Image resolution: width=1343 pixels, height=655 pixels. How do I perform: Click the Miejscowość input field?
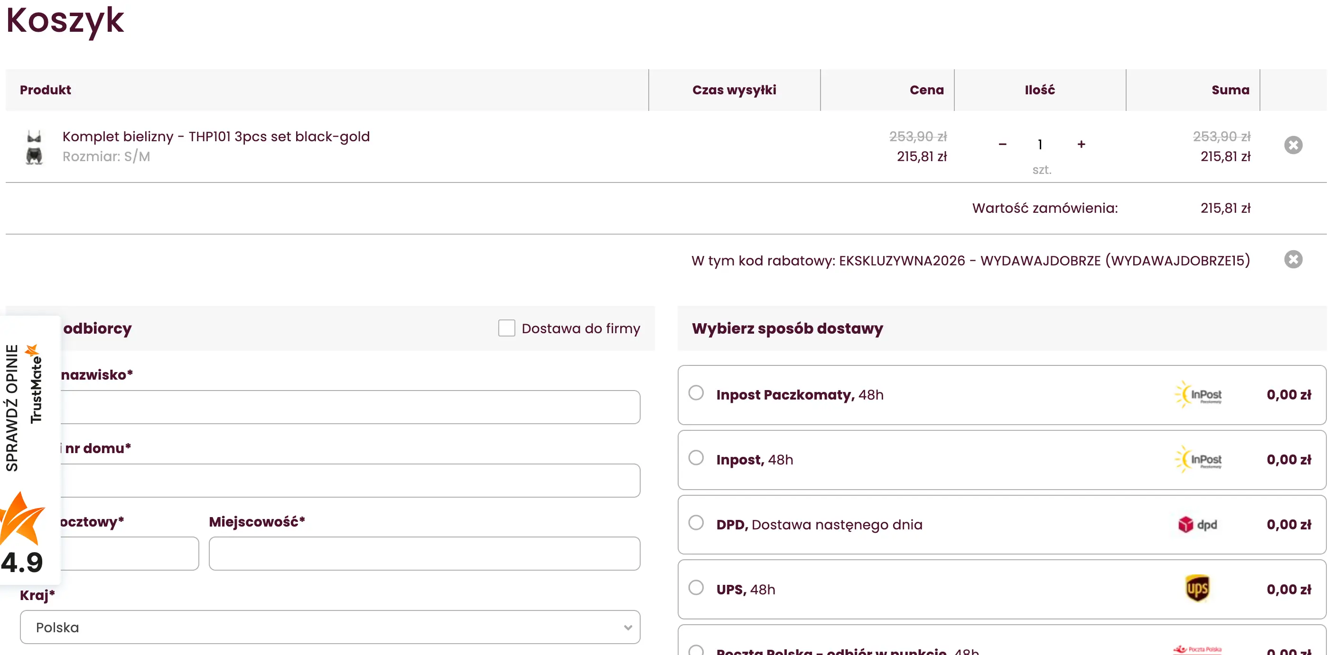pos(424,554)
